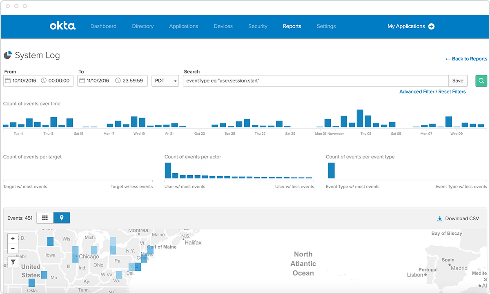Zoom out on the map

click(x=13, y=248)
